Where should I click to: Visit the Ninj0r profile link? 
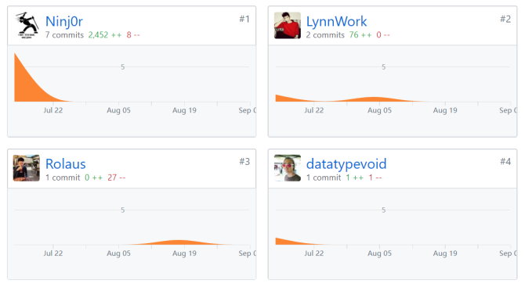(x=64, y=21)
